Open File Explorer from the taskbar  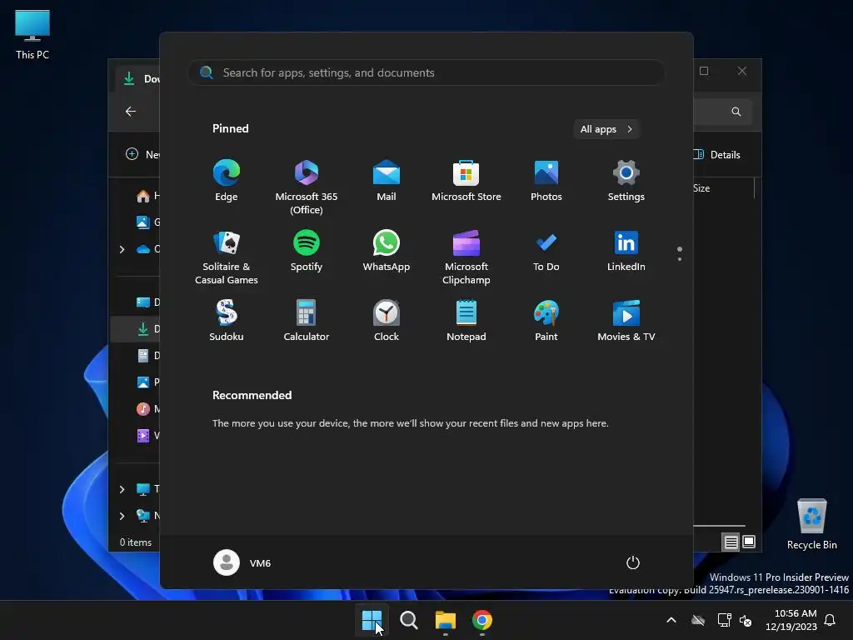pyautogui.click(x=445, y=620)
